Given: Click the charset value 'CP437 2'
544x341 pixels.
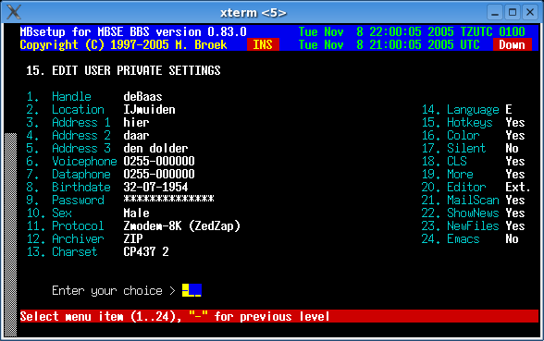Looking at the screenshot, I should (146, 251).
